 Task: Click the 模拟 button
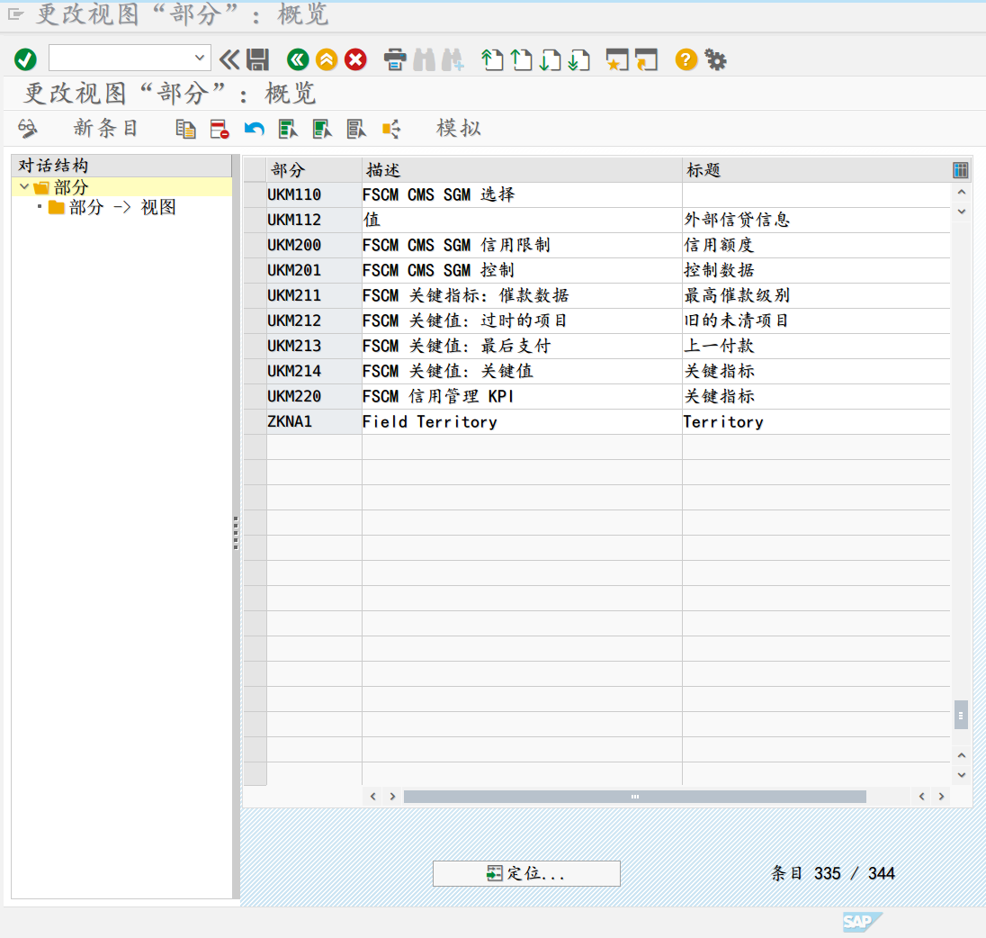coord(459,129)
